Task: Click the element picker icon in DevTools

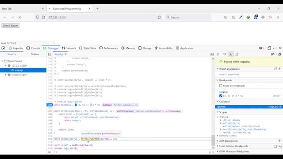Action: point(3,48)
